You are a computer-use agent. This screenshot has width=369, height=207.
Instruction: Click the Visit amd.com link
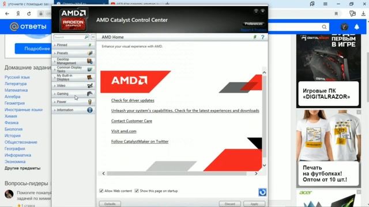124,131
